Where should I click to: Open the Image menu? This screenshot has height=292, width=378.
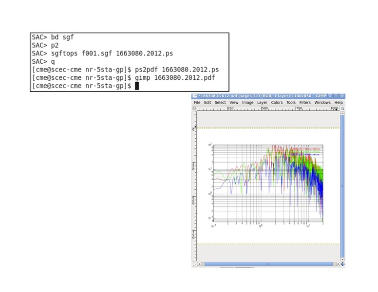pos(248,103)
